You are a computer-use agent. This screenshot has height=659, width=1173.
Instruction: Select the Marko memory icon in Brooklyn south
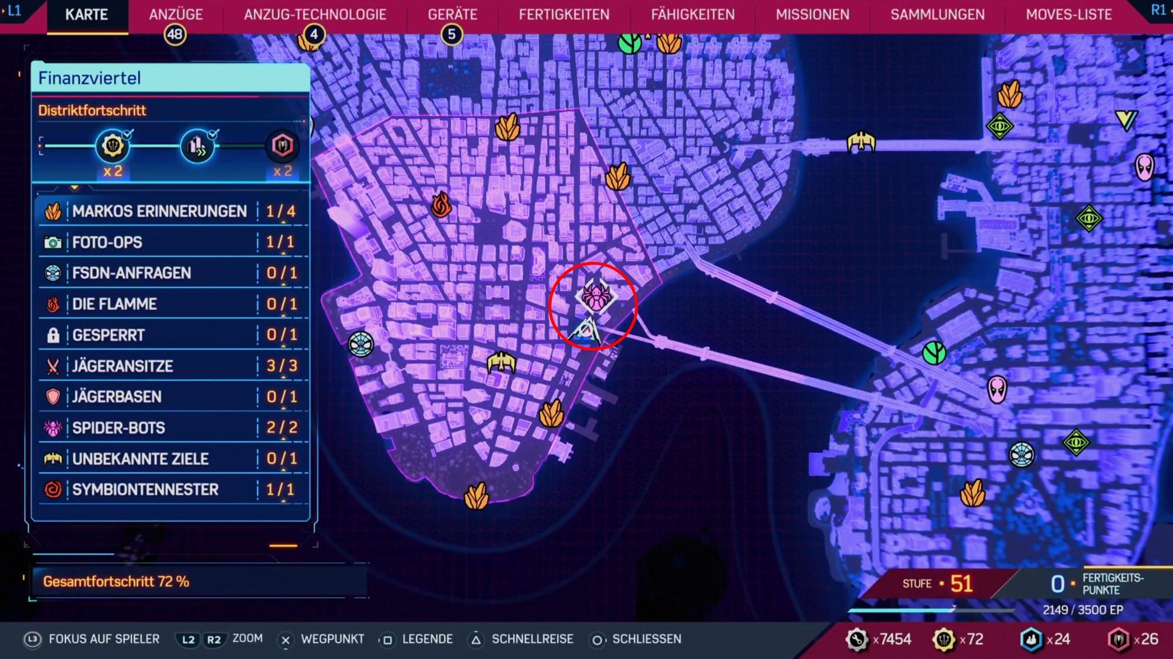pyautogui.click(x=972, y=493)
